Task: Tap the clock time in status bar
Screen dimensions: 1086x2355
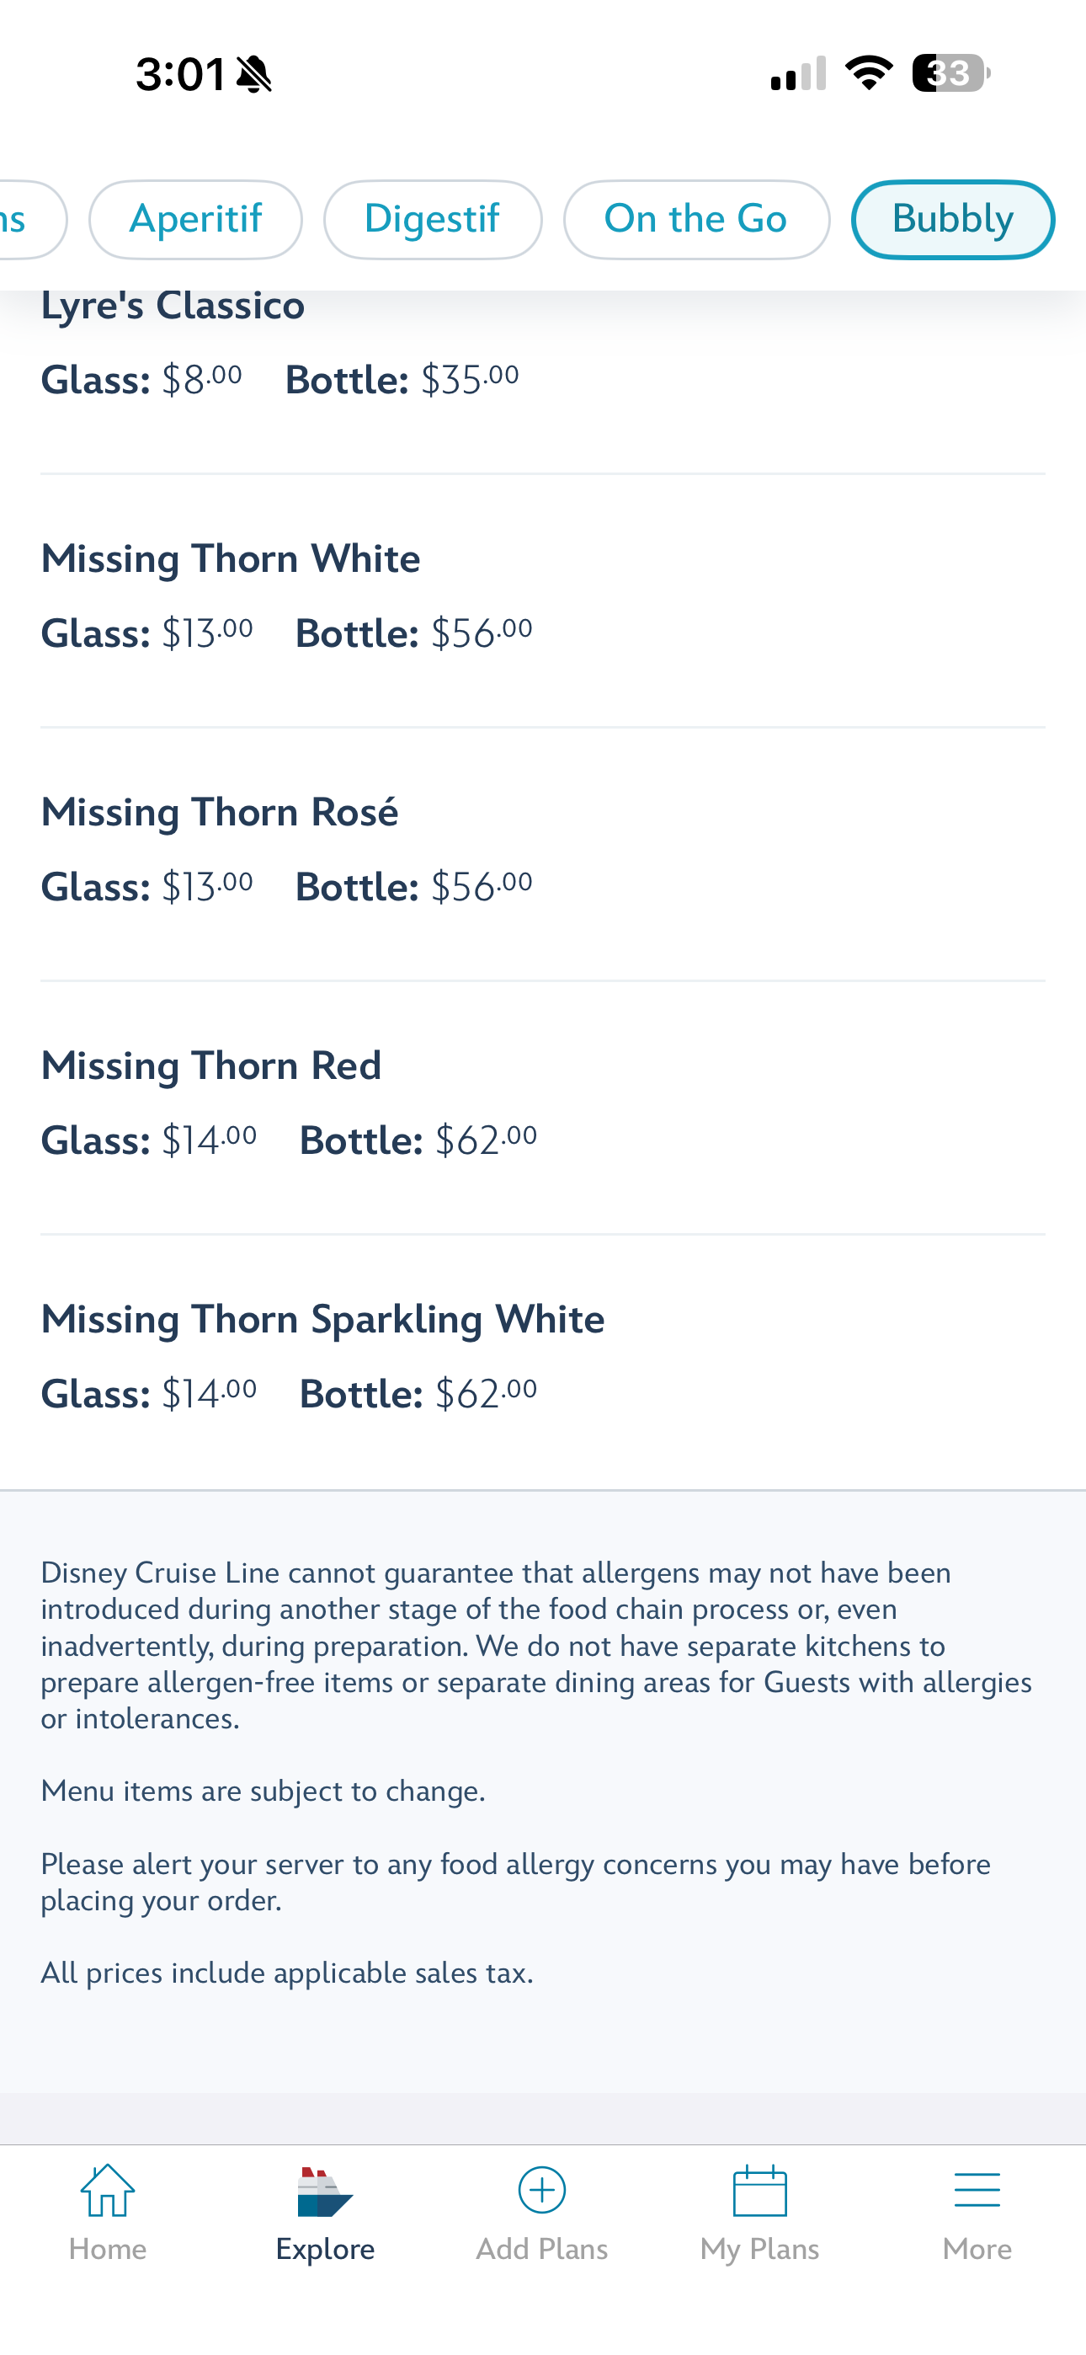Action: (x=180, y=74)
